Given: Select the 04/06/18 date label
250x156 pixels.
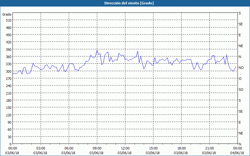Looking at the screenshot, I should (237, 153).
